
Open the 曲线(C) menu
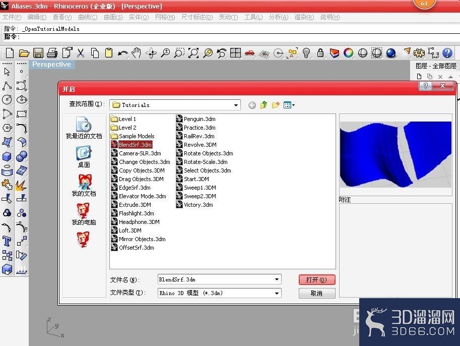click(x=88, y=17)
